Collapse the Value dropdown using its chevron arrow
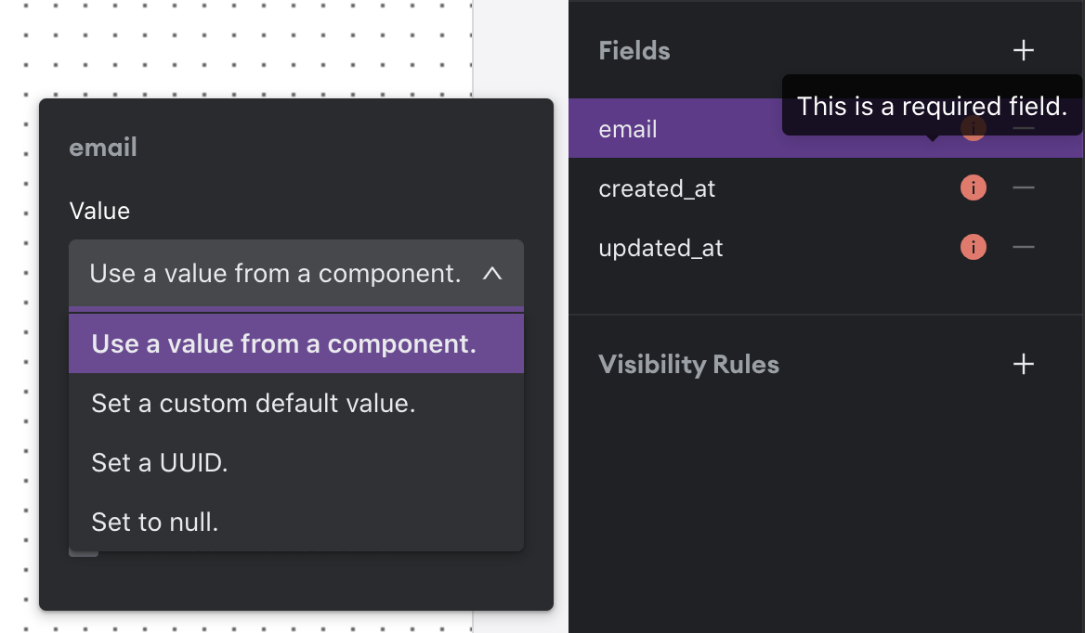The image size is (1085, 633). pos(492,274)
